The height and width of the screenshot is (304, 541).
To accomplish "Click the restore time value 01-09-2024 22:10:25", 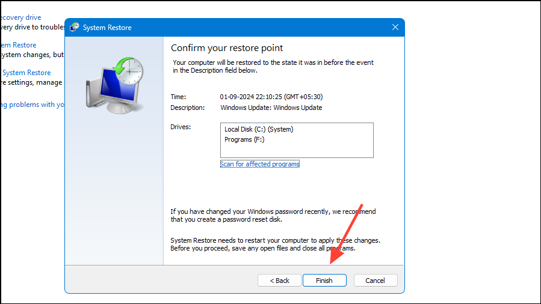I will [271, 97].
